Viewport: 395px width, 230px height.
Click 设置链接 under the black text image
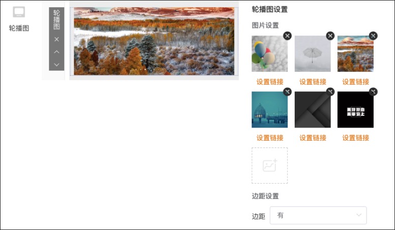pyautogui.click(x=355, y=138)
